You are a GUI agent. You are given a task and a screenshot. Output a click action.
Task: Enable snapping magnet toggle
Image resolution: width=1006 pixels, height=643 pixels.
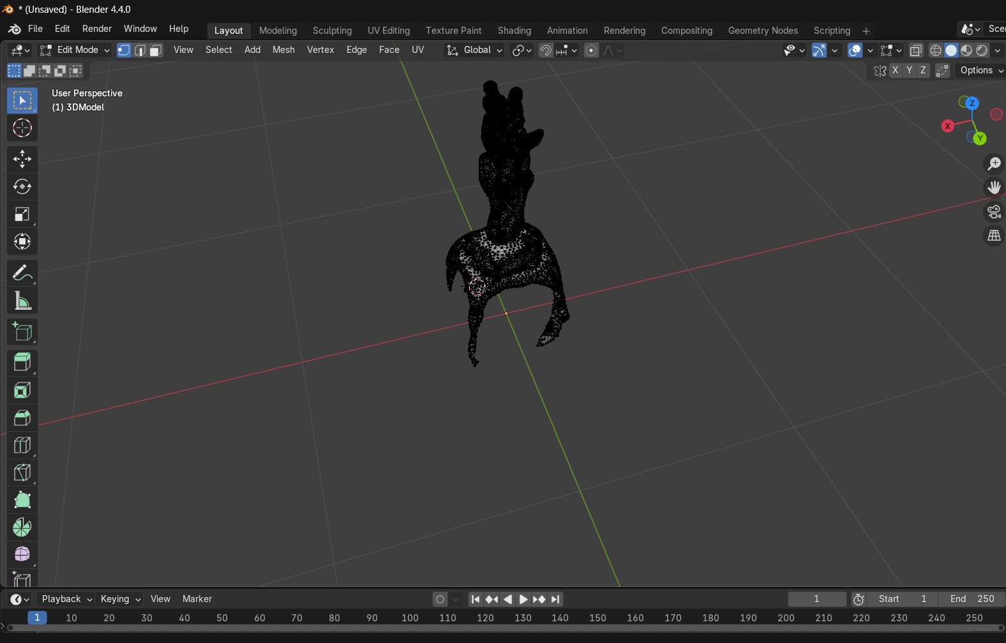click(546, 50)
